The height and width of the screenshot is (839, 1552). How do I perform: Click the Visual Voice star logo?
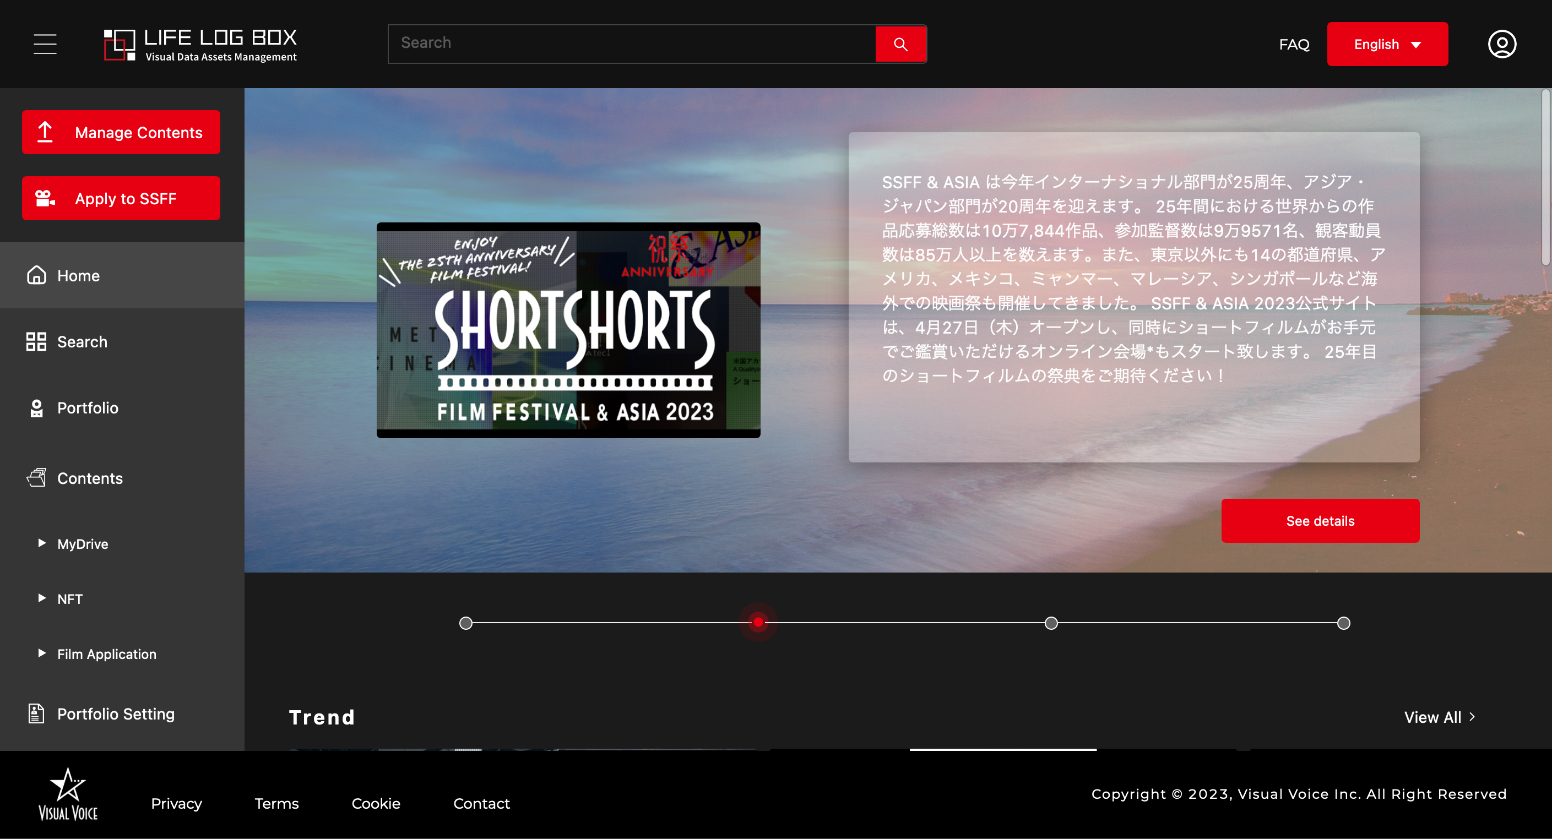[x=68, y=794]
